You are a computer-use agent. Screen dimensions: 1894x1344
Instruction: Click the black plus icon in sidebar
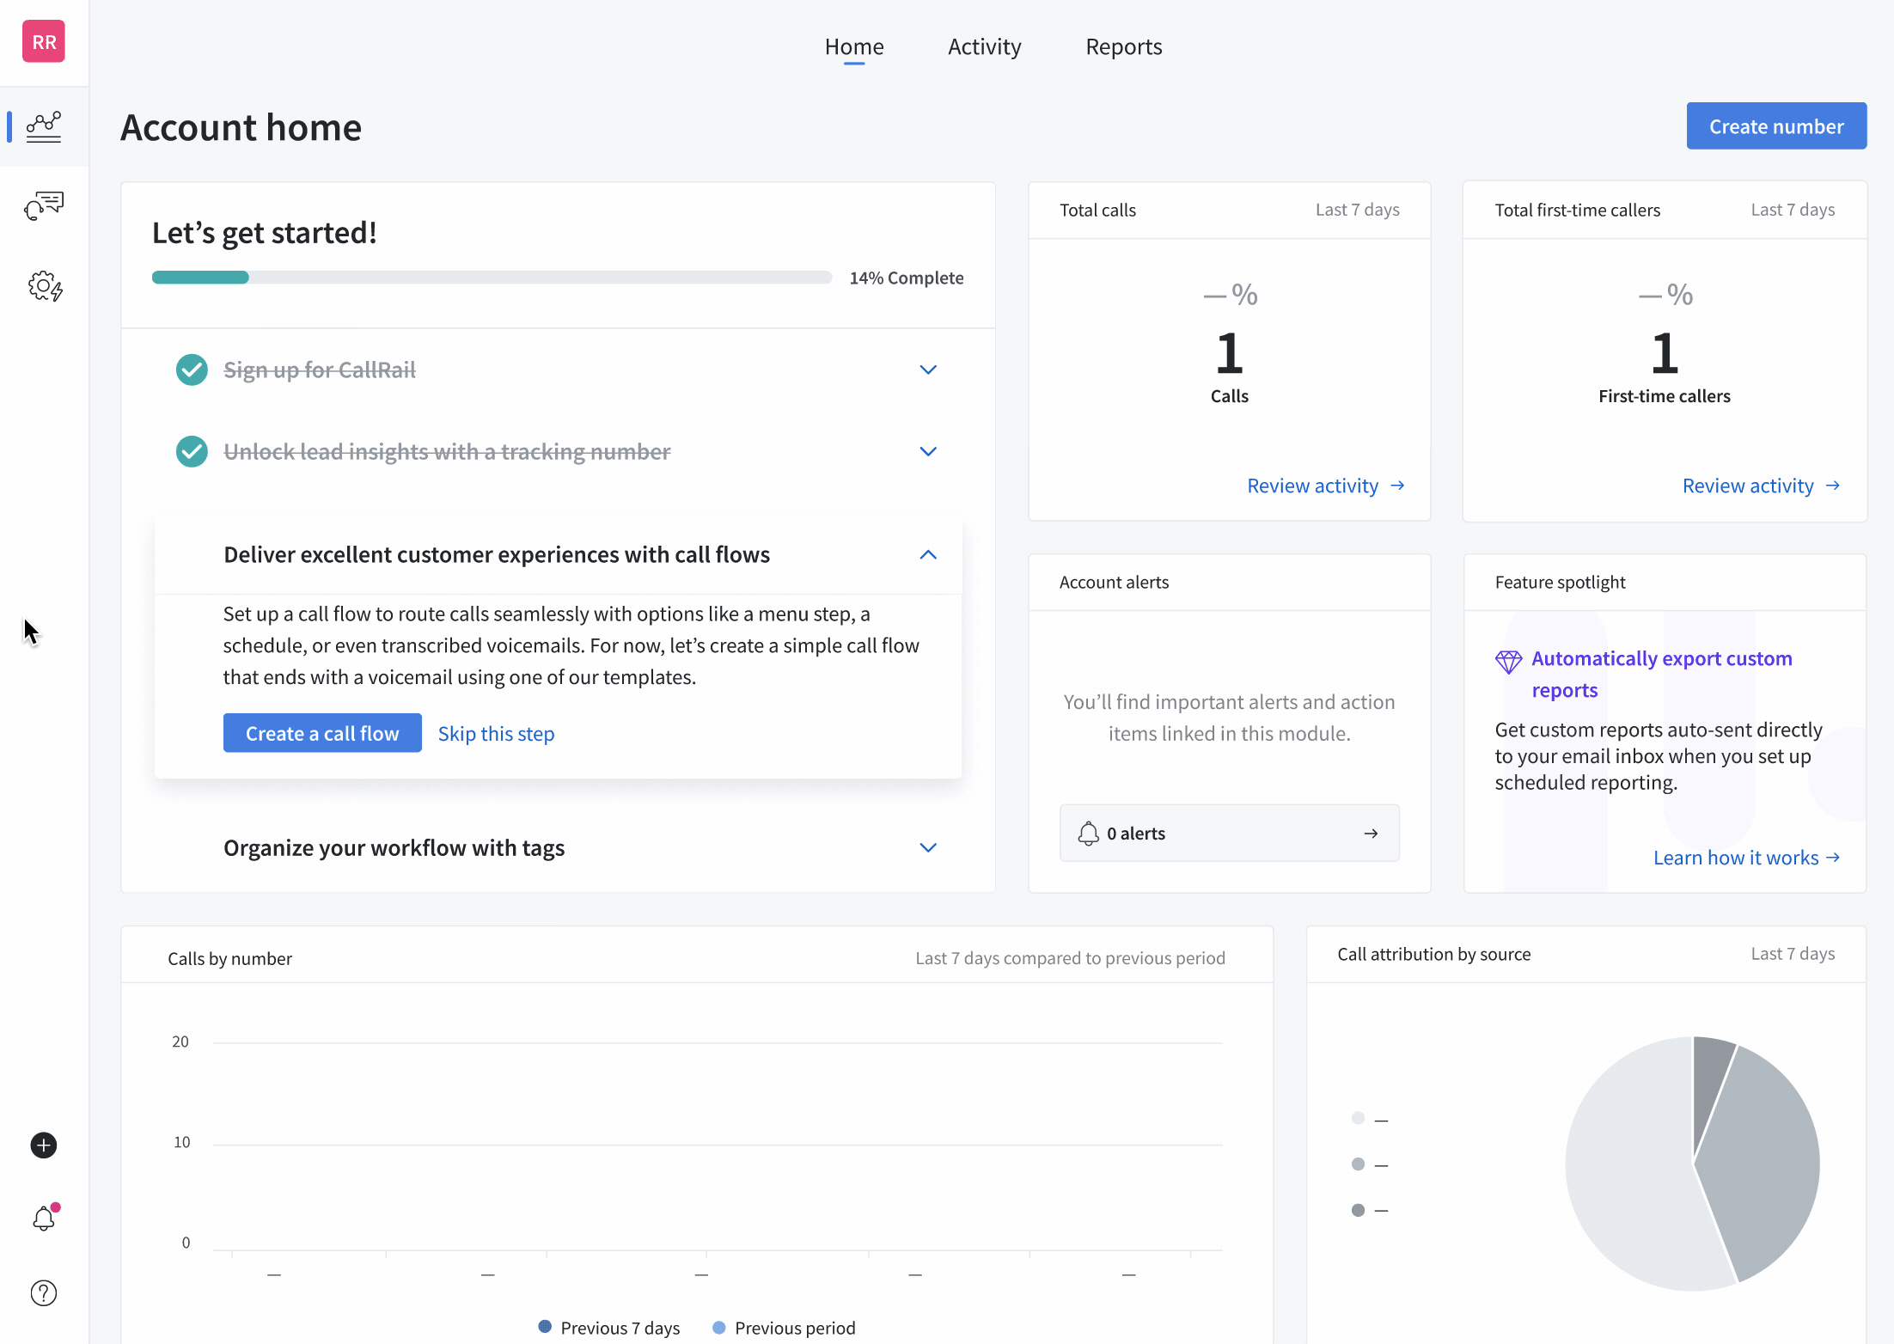44,1145
